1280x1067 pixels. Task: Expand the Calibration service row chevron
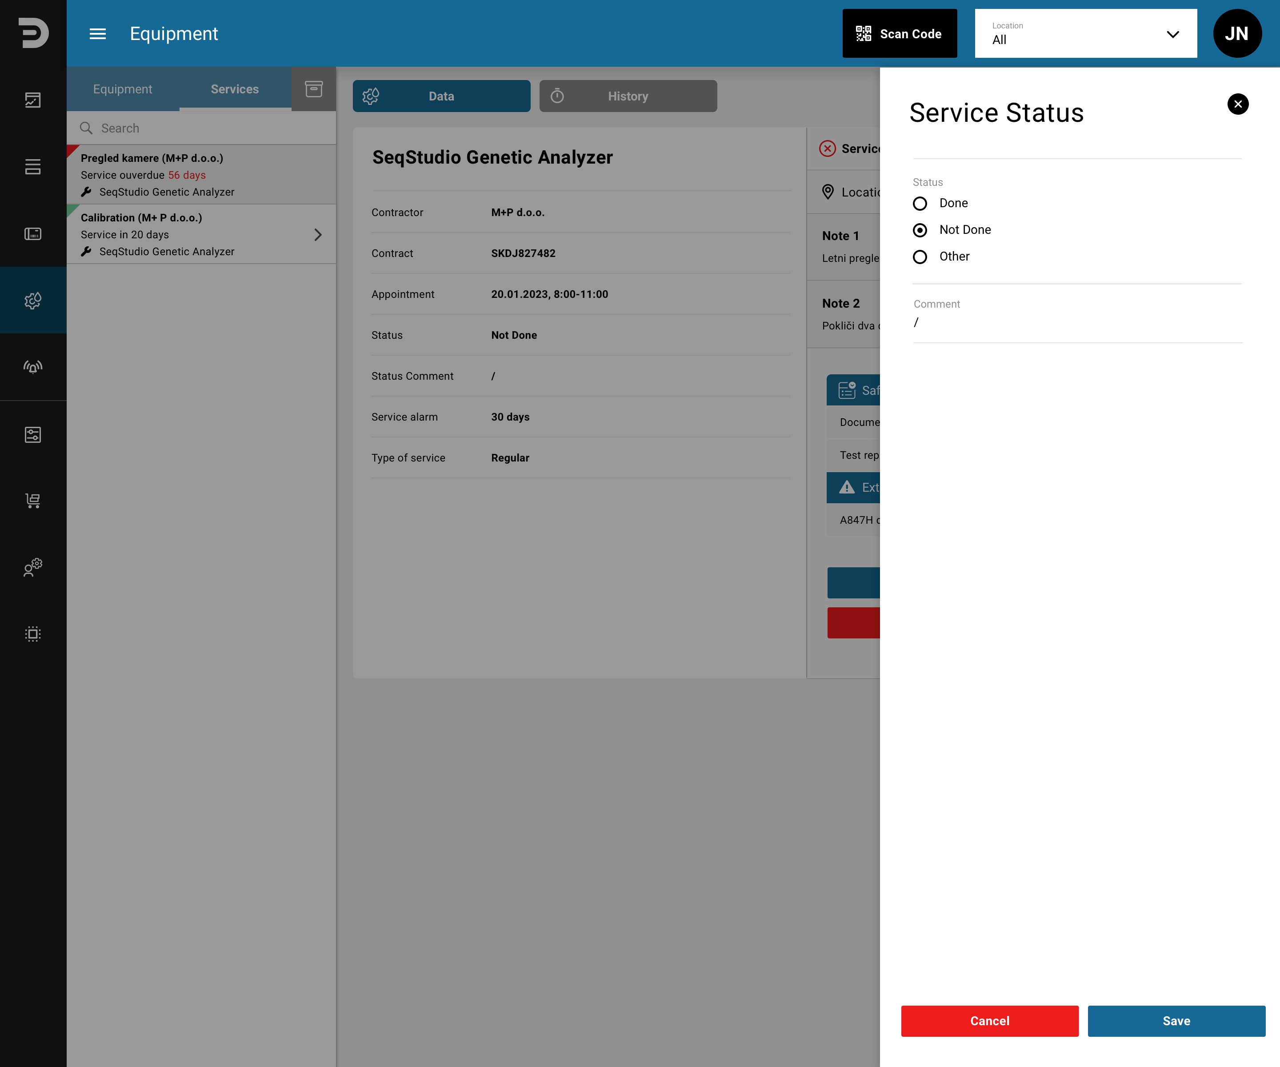318,235
